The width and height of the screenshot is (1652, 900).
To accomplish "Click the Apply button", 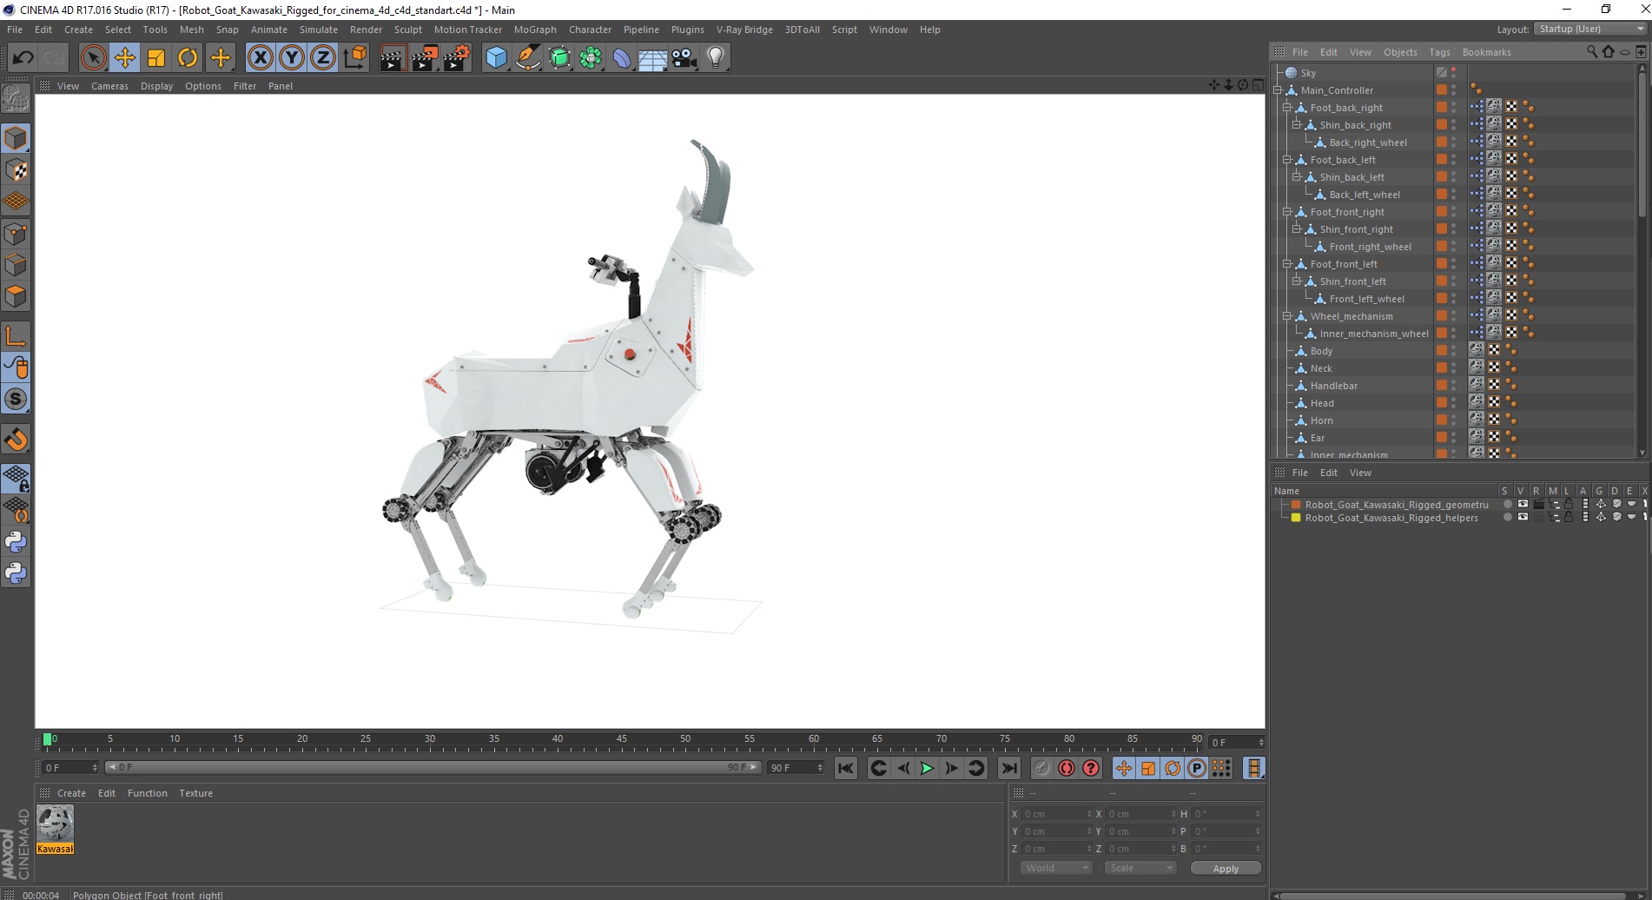I will (1226, 869).
